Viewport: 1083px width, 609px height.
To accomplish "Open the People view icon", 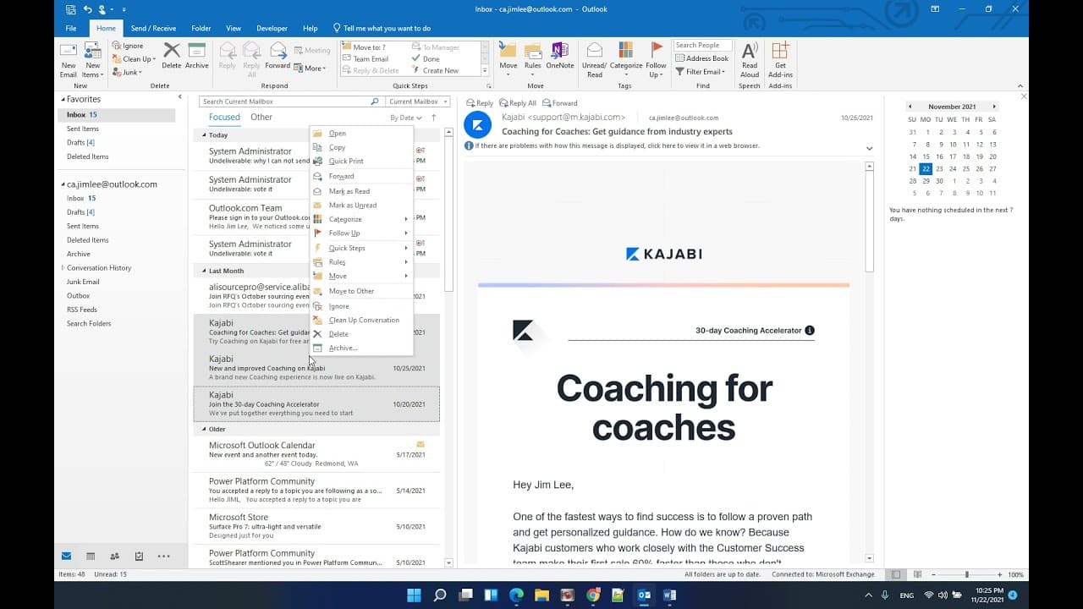I will 114,556.
